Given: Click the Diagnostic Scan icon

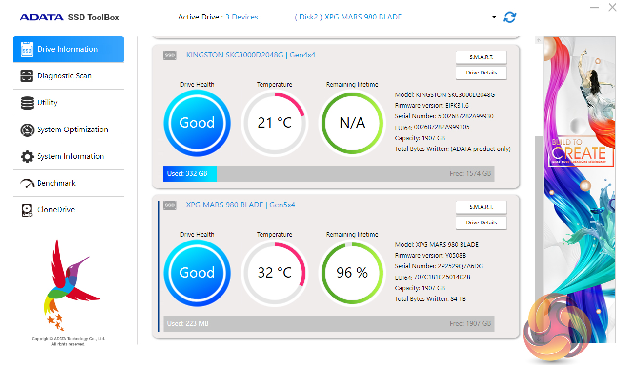Looking at the screenshot, I should 27,76.
